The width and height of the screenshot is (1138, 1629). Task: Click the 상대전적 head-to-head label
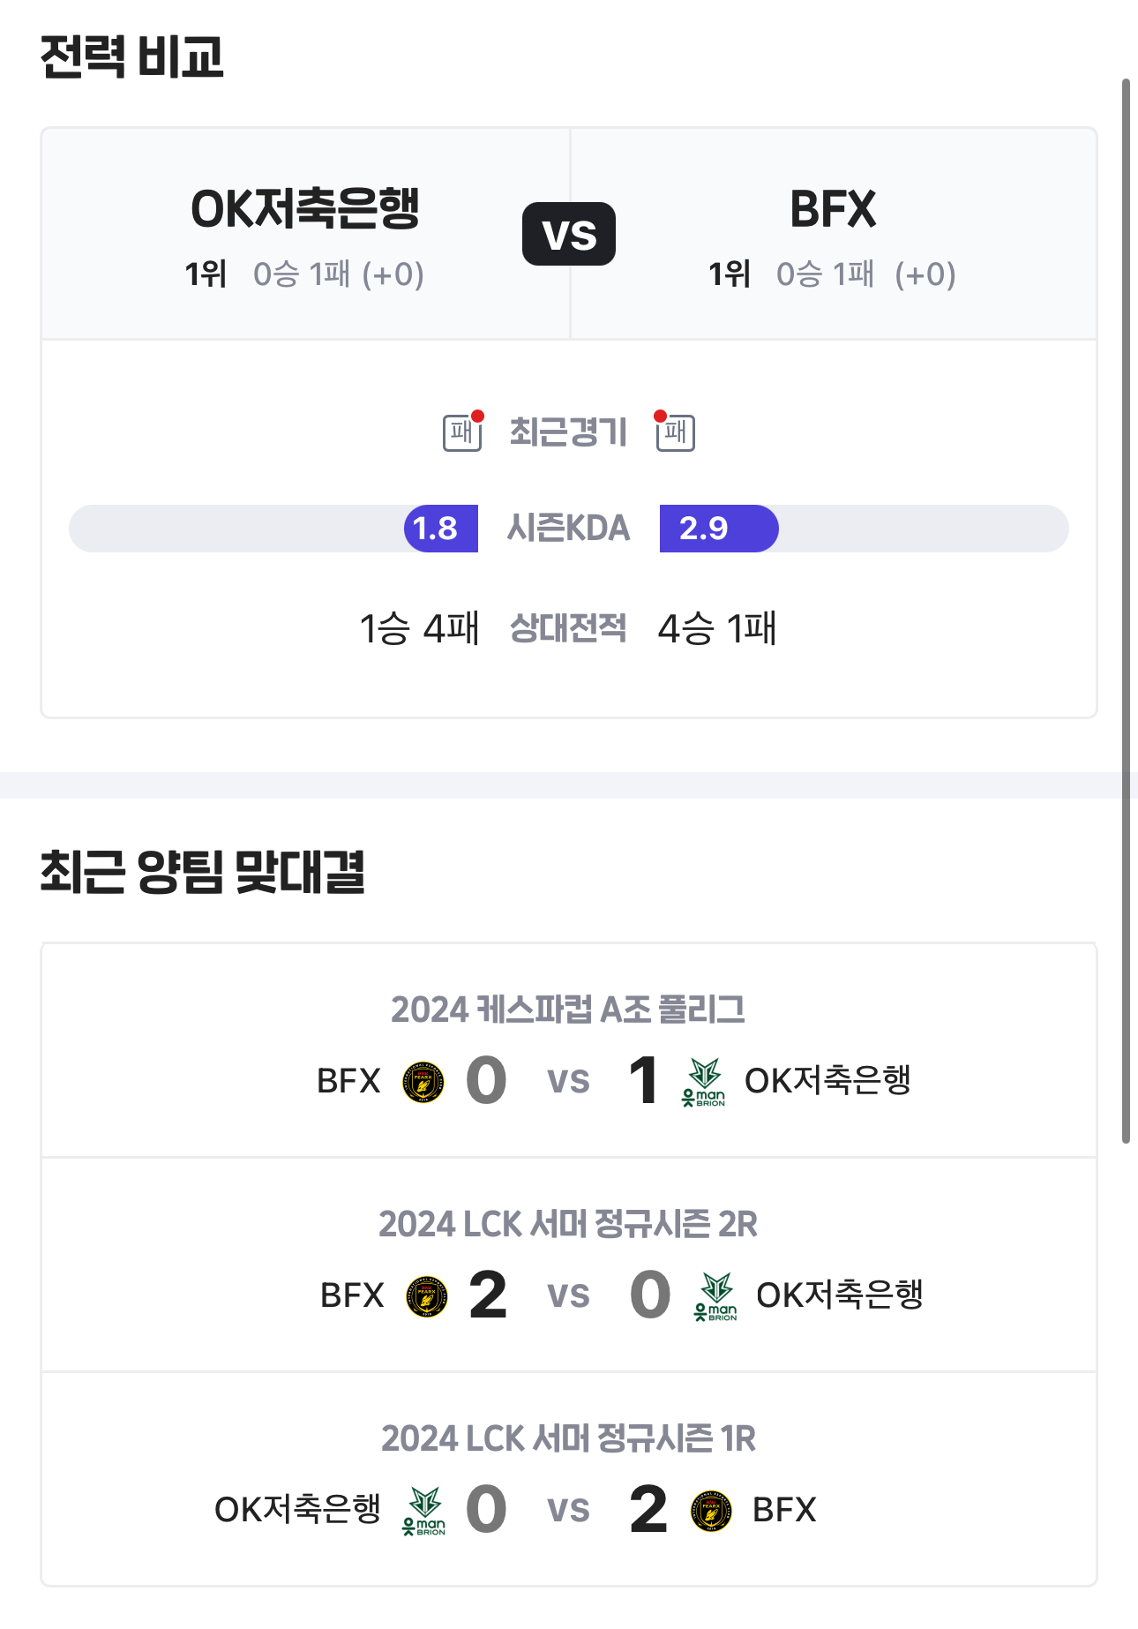568,628
